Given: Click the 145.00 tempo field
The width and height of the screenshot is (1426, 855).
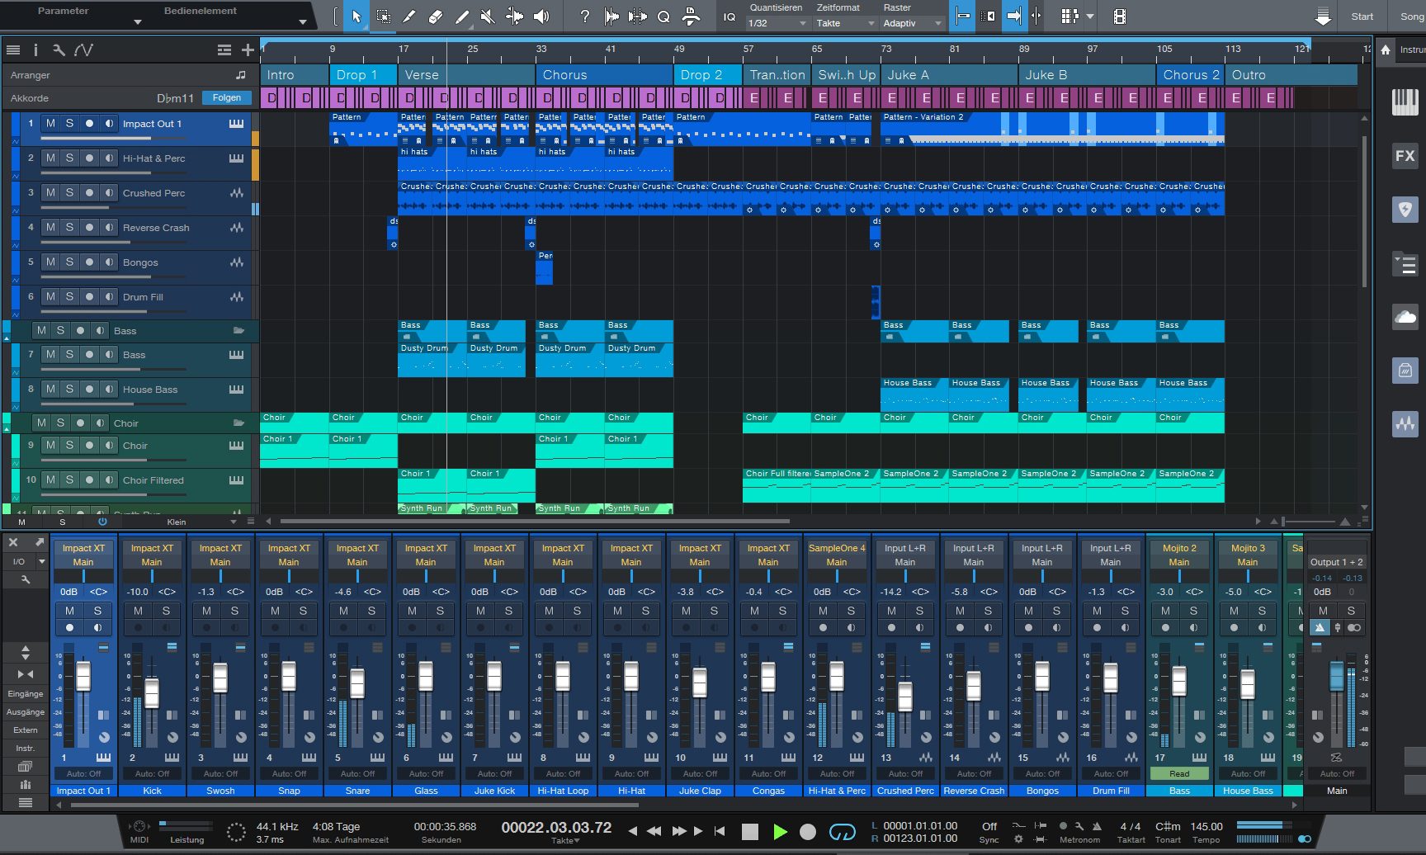Looking at the screenshot, I should (1206, 827).
